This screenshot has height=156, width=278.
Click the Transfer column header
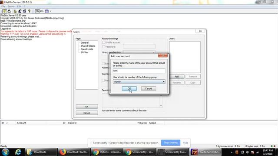coord(72,123)
